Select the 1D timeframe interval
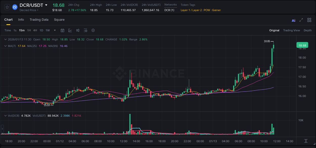 click(x=41, y=30)
